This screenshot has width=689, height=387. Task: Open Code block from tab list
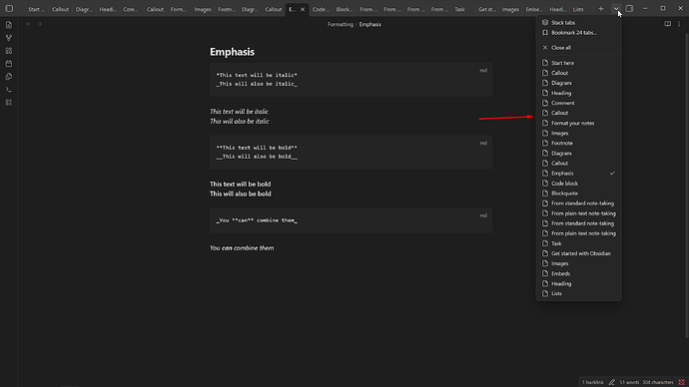click(x=578, y=184)
